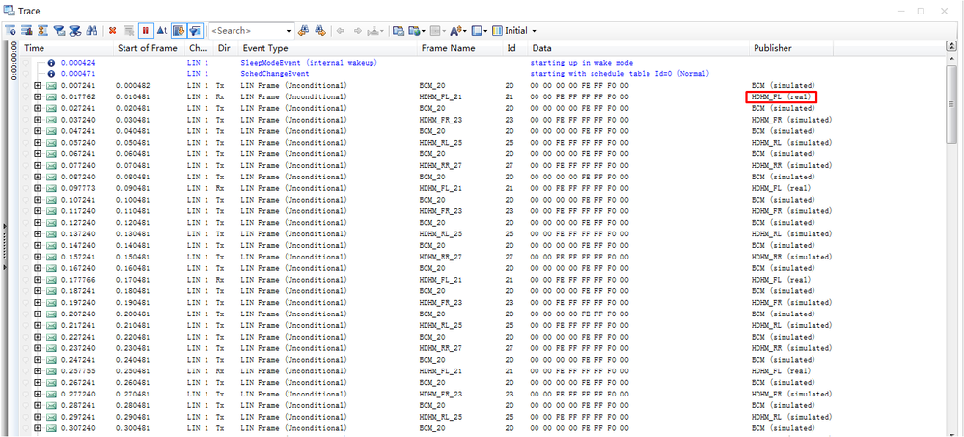Click envelope icon of row 0.207240
The image size is (964, 437).
[x=51, y=314]
